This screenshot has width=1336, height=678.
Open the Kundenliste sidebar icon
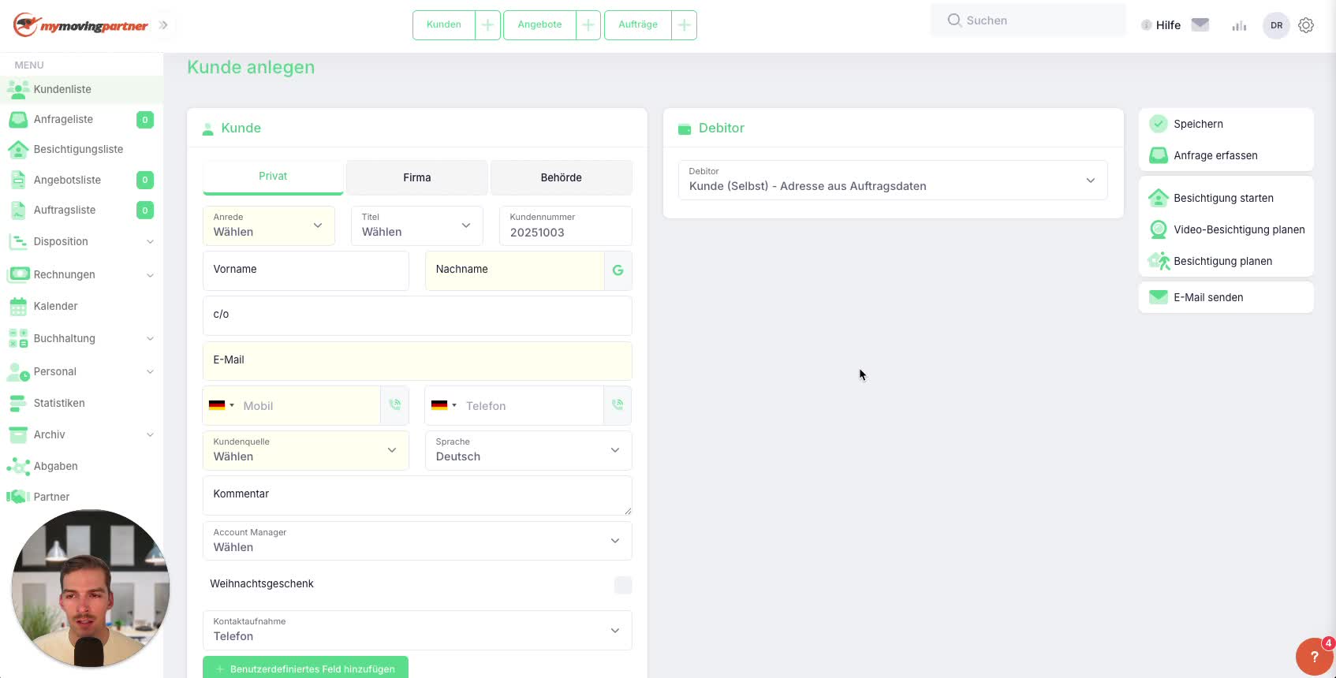pyautogui.click(x=18, y=89)
